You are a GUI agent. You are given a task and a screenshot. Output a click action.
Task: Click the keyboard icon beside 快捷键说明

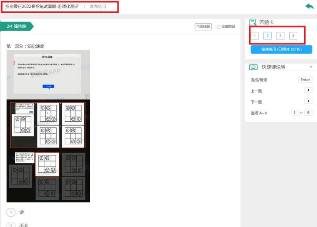[x=253, y=67]
